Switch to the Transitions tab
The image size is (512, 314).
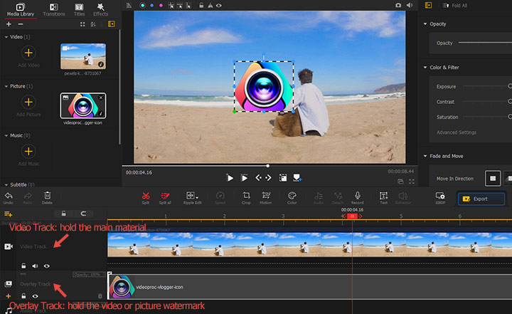53,9
